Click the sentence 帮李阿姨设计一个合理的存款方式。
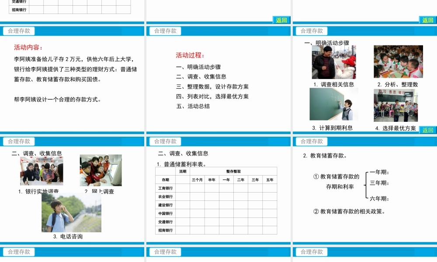Image resolution: width=437 pixels, height=262 pixels. [x=58, y=100]
